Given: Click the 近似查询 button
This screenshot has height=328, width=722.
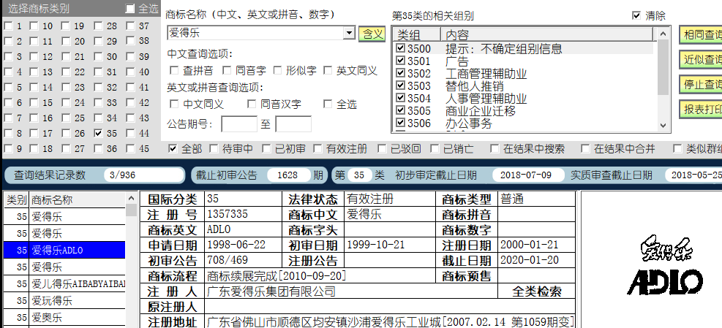Looking at the screenshot, I should click(x=701, y=60).
